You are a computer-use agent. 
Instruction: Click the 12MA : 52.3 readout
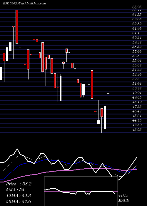click(18, 196)
